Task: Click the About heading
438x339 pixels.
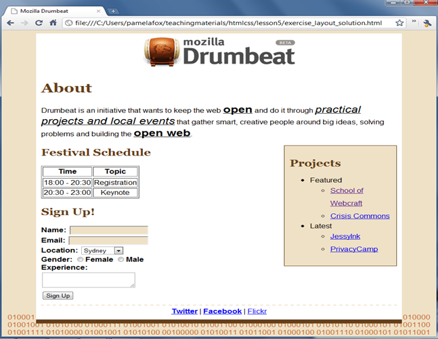Action: 66,88
